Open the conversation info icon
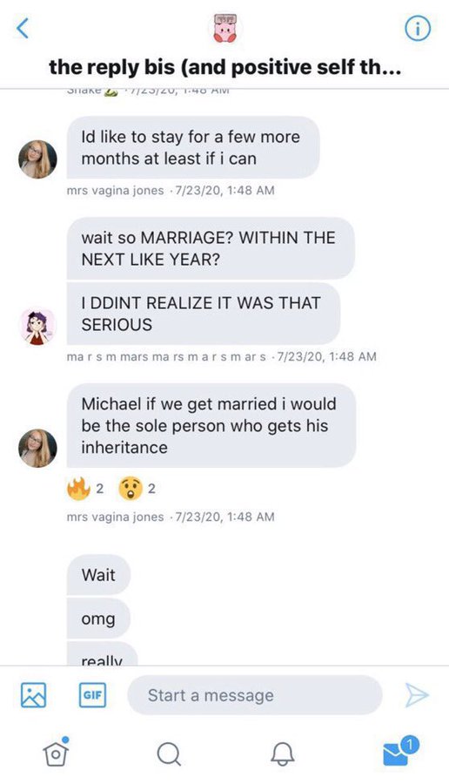449x784 pixels. 417,30
